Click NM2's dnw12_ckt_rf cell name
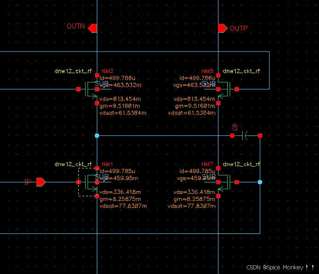 (x=73, y=71)
